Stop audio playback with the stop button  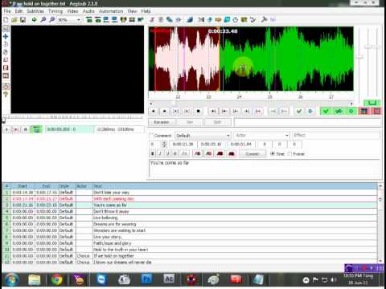198,111
